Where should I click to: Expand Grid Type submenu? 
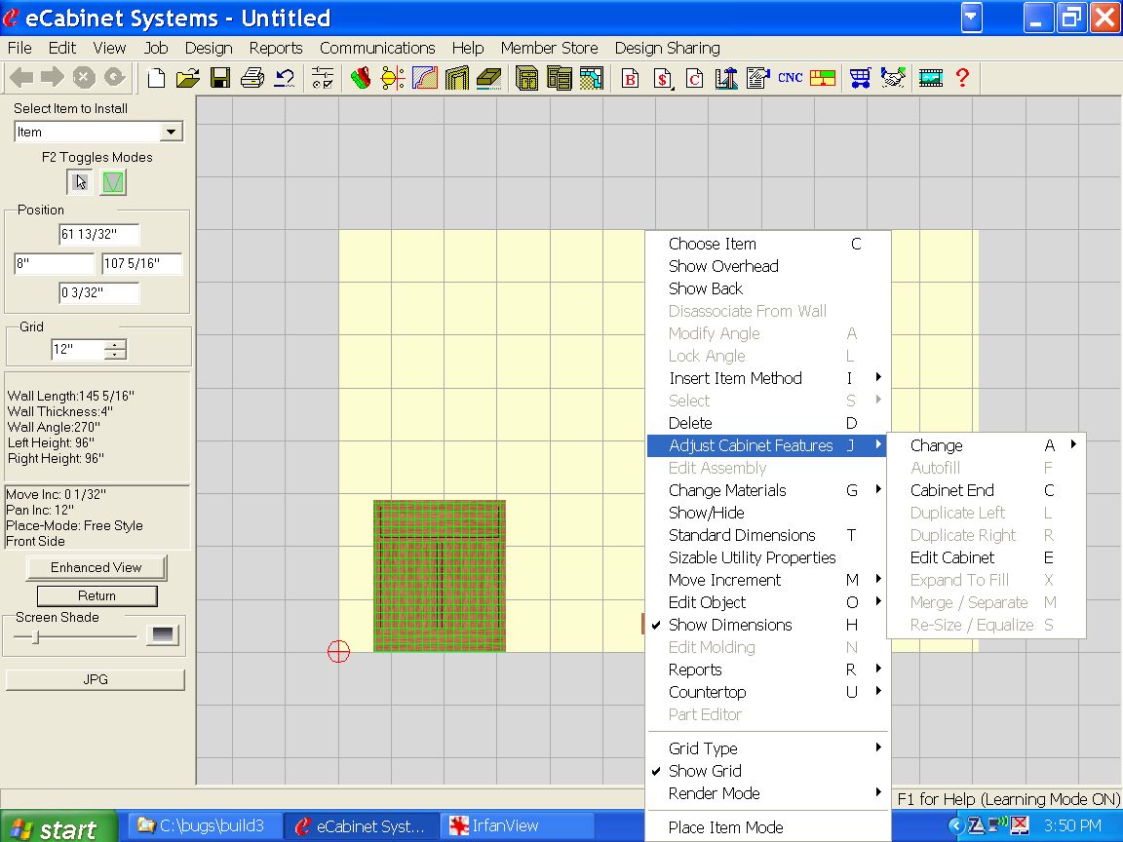pos(768,748)
